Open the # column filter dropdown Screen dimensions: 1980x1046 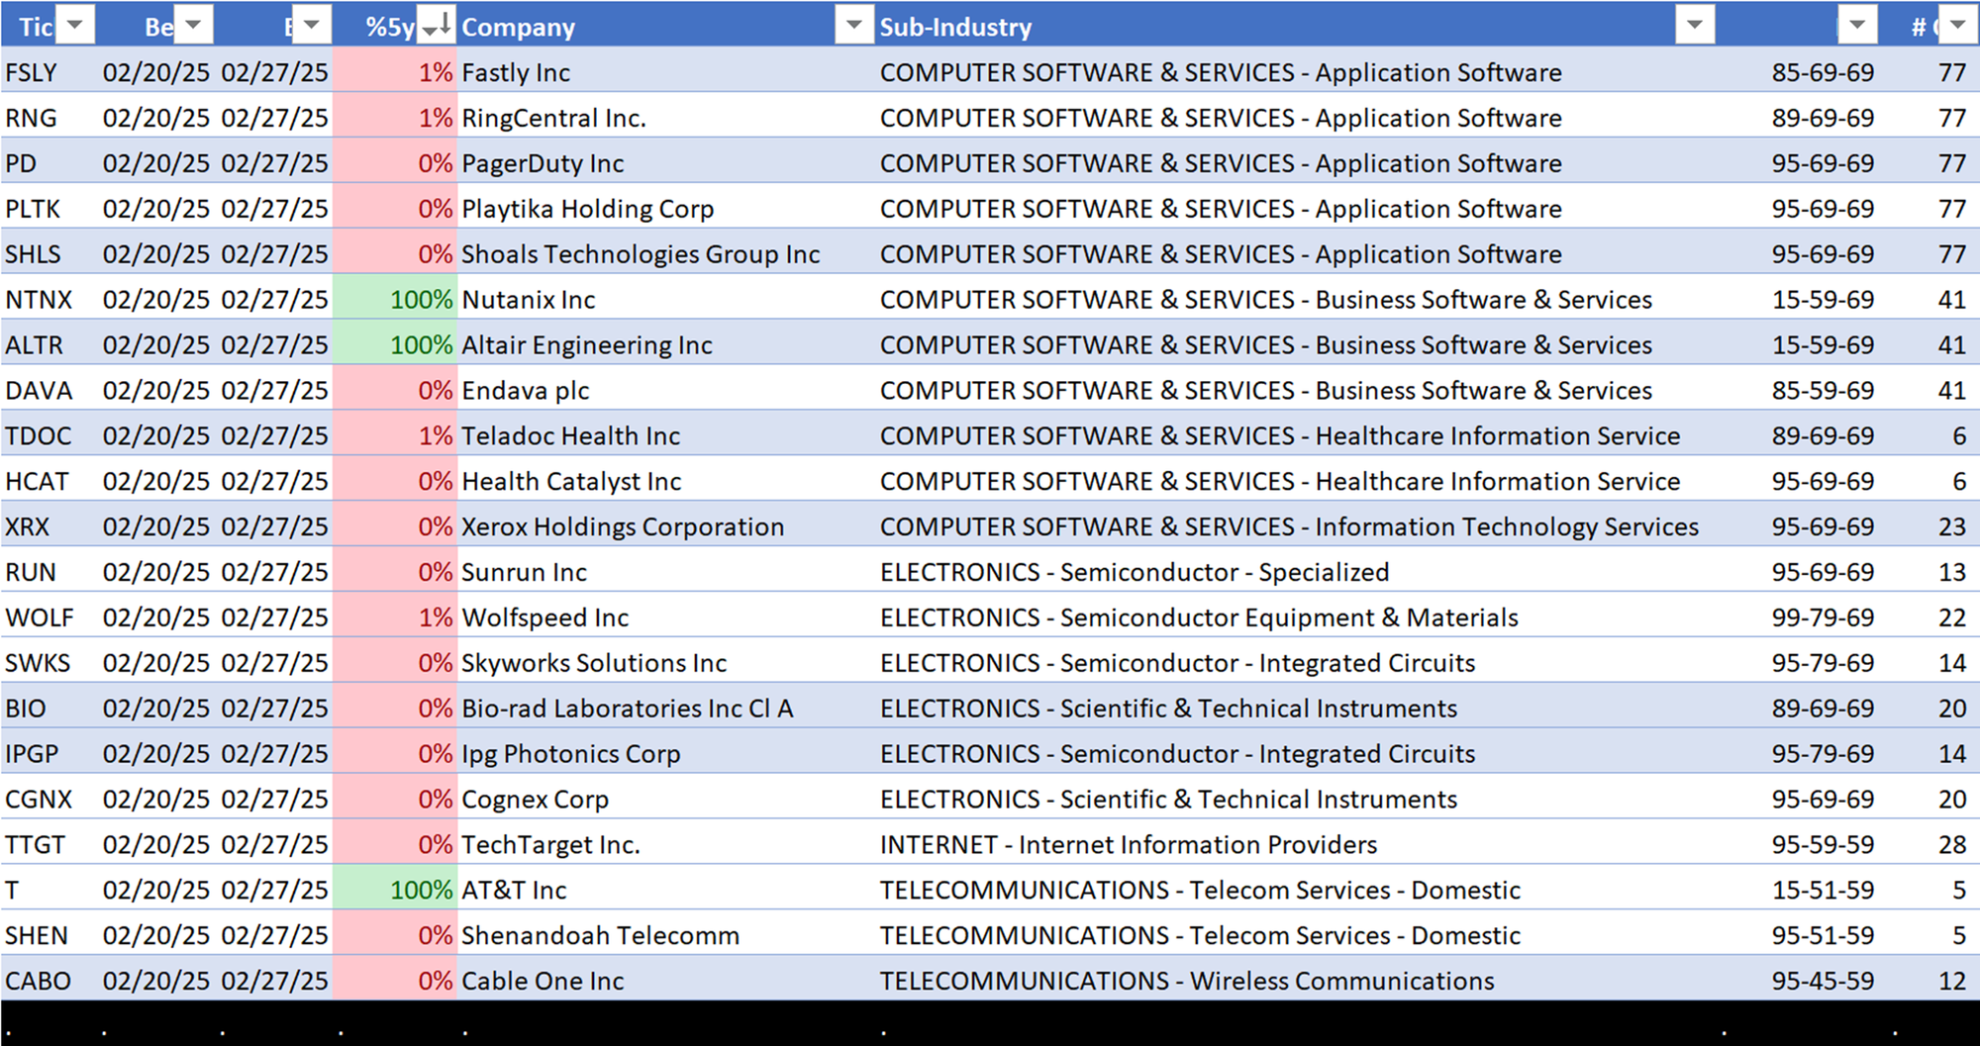click(1957, 26)
